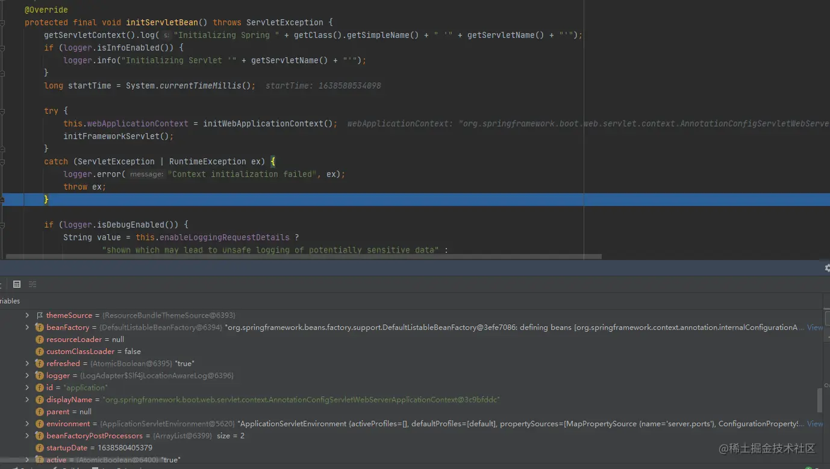Click the webApplicationContext inline debug value
This screenshot has width=830, height=469.
coord(588,123)
